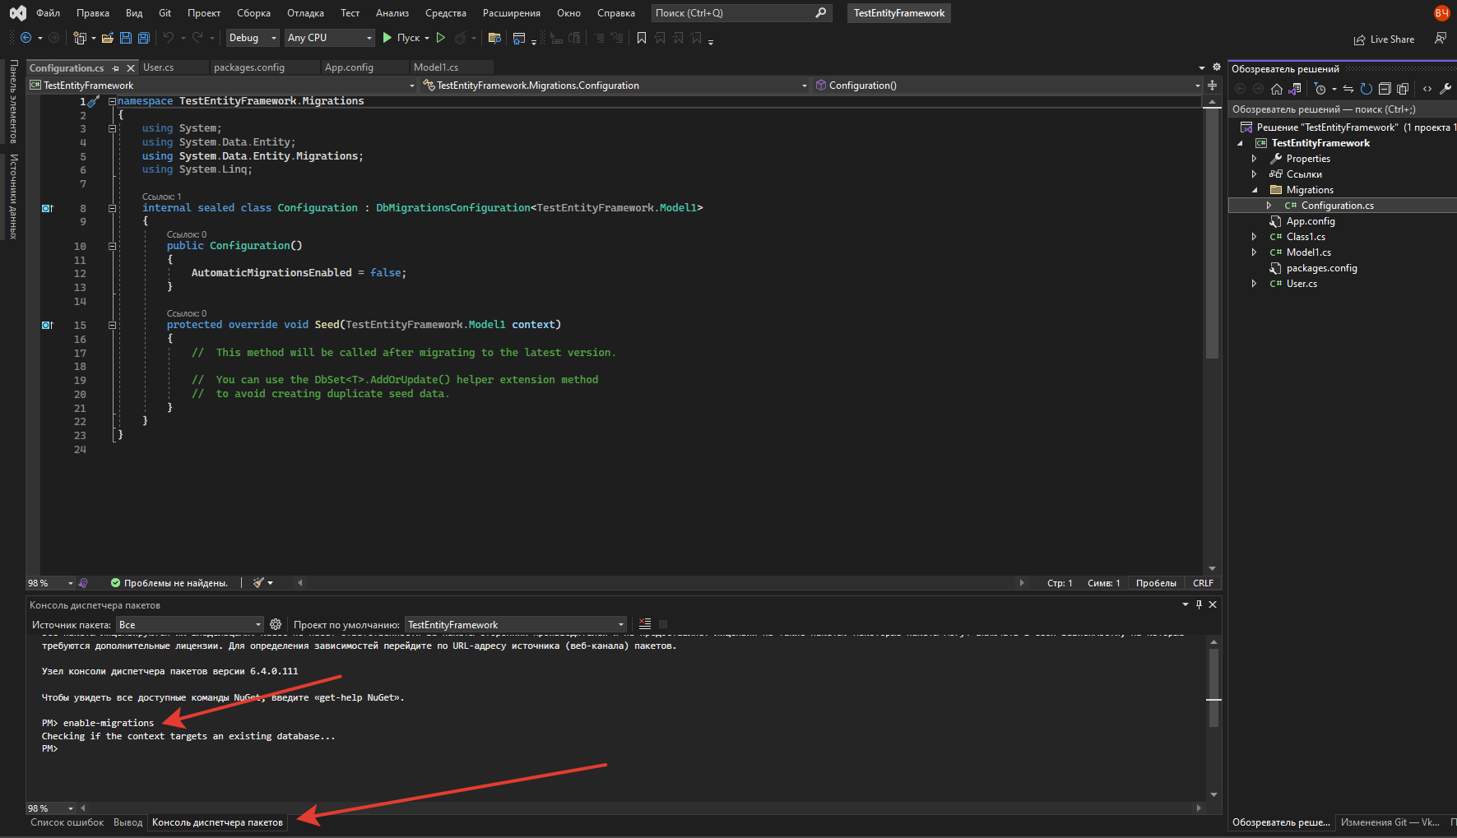This screenshot has height=838, width=1457.
Task: Click the Open File folder icon
Action: 107,38
